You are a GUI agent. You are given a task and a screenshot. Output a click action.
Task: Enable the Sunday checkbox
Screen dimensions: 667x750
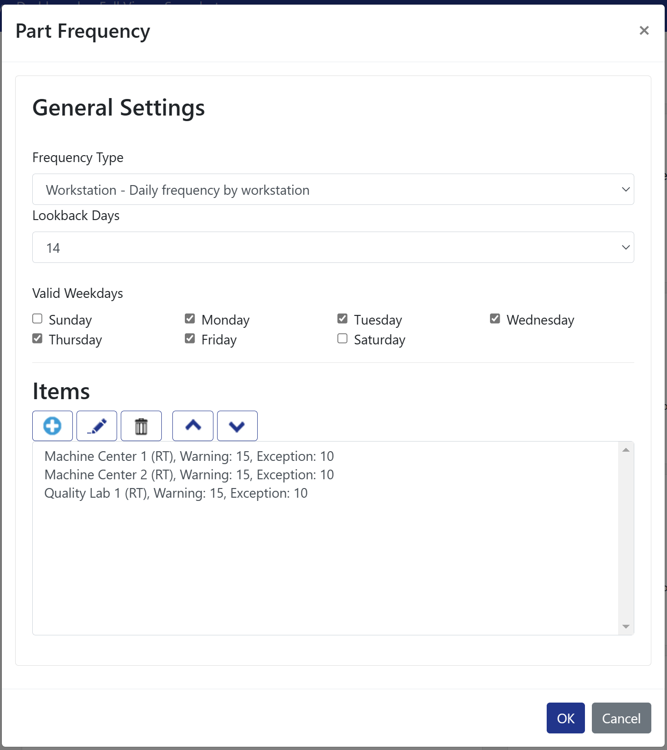coord(37,319)
